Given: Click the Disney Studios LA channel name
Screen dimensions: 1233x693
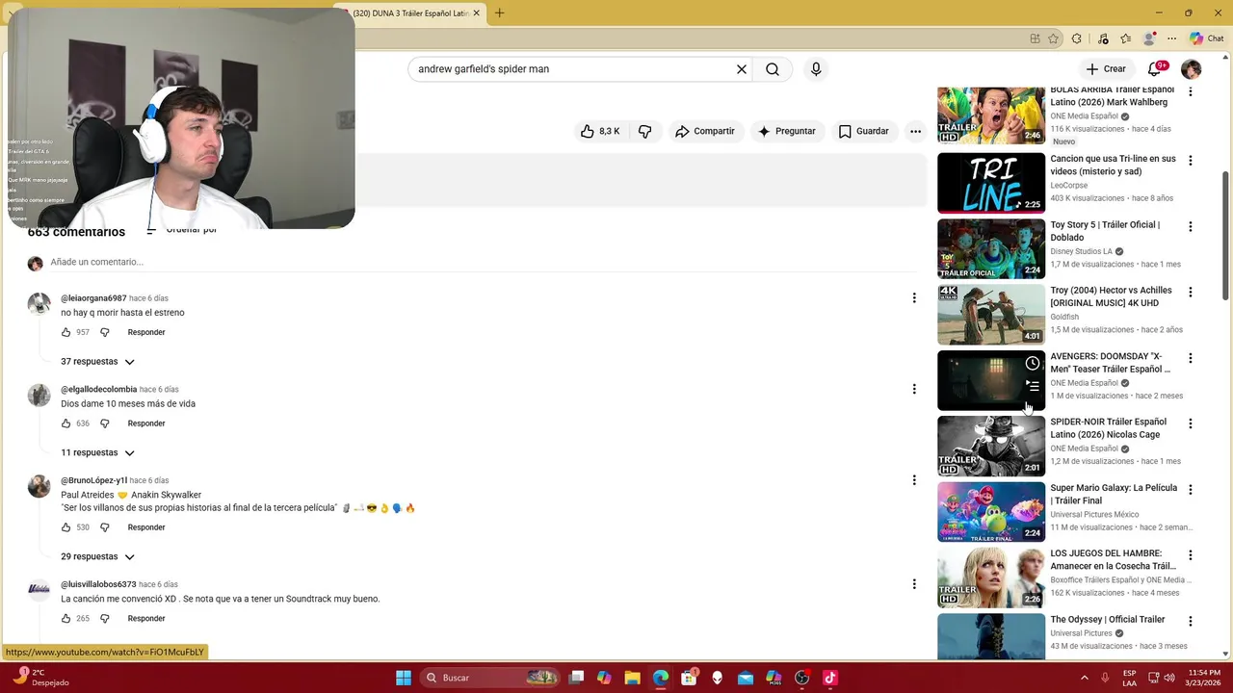Looking at the screenshot, I should (1081, 251).
